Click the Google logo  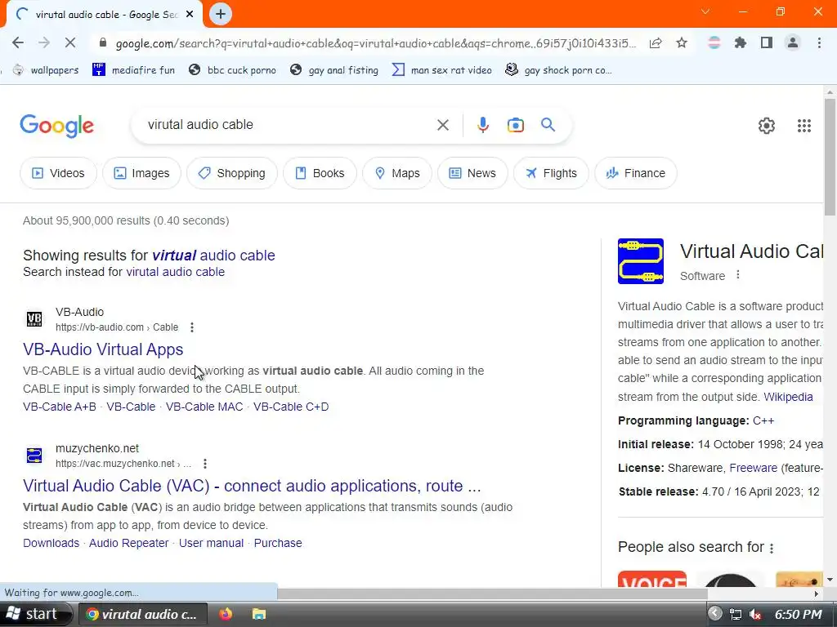56,126
